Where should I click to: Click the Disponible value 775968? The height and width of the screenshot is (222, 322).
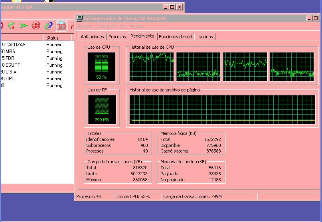click(213, 145)
